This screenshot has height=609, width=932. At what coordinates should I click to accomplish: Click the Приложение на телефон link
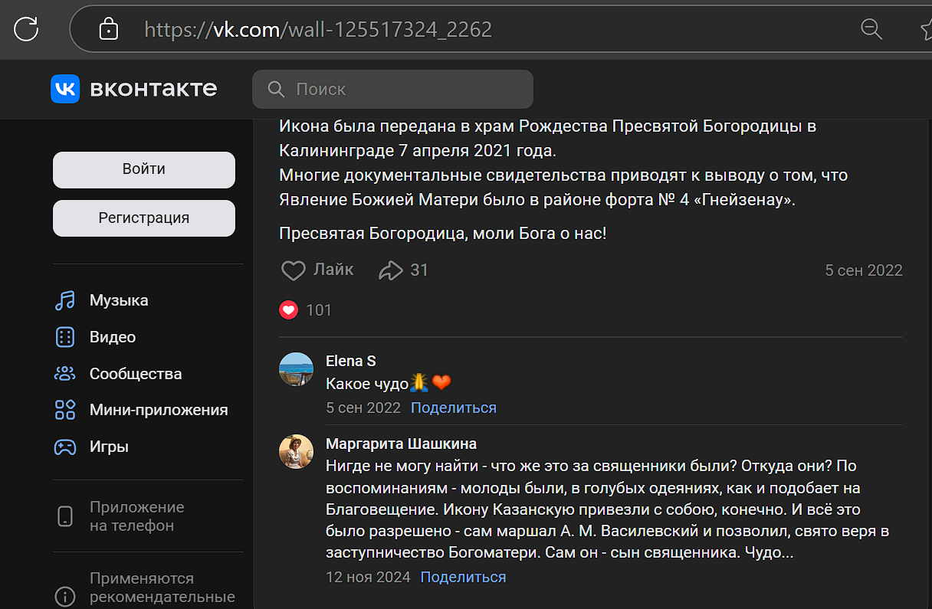point(136,516)
